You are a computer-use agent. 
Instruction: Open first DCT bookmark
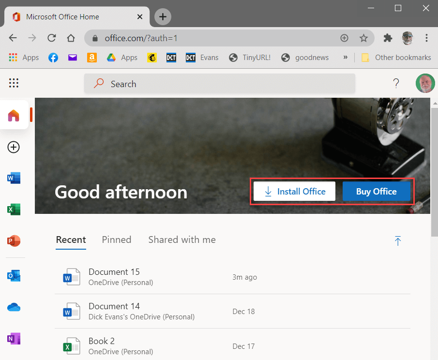coord(171,58)
